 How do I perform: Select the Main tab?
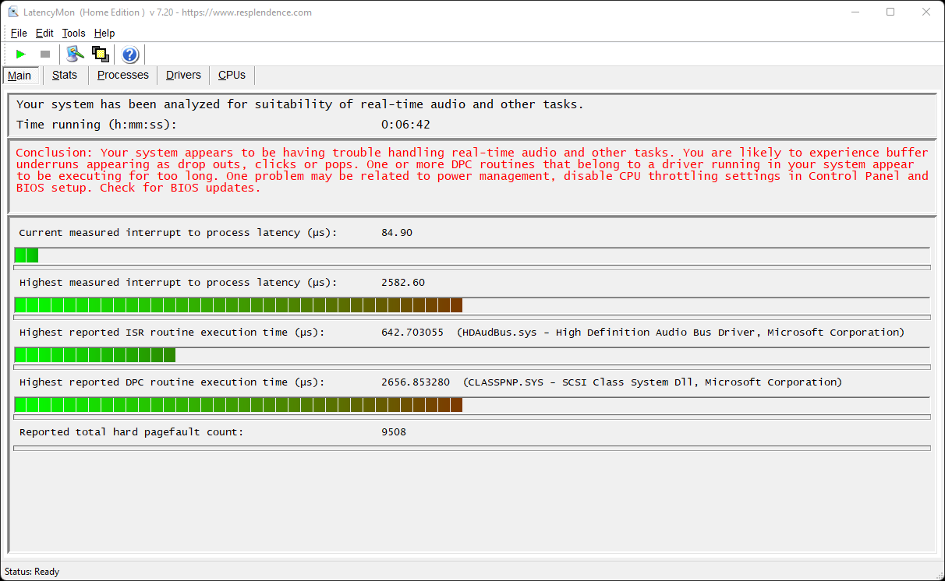coord(19,76)
